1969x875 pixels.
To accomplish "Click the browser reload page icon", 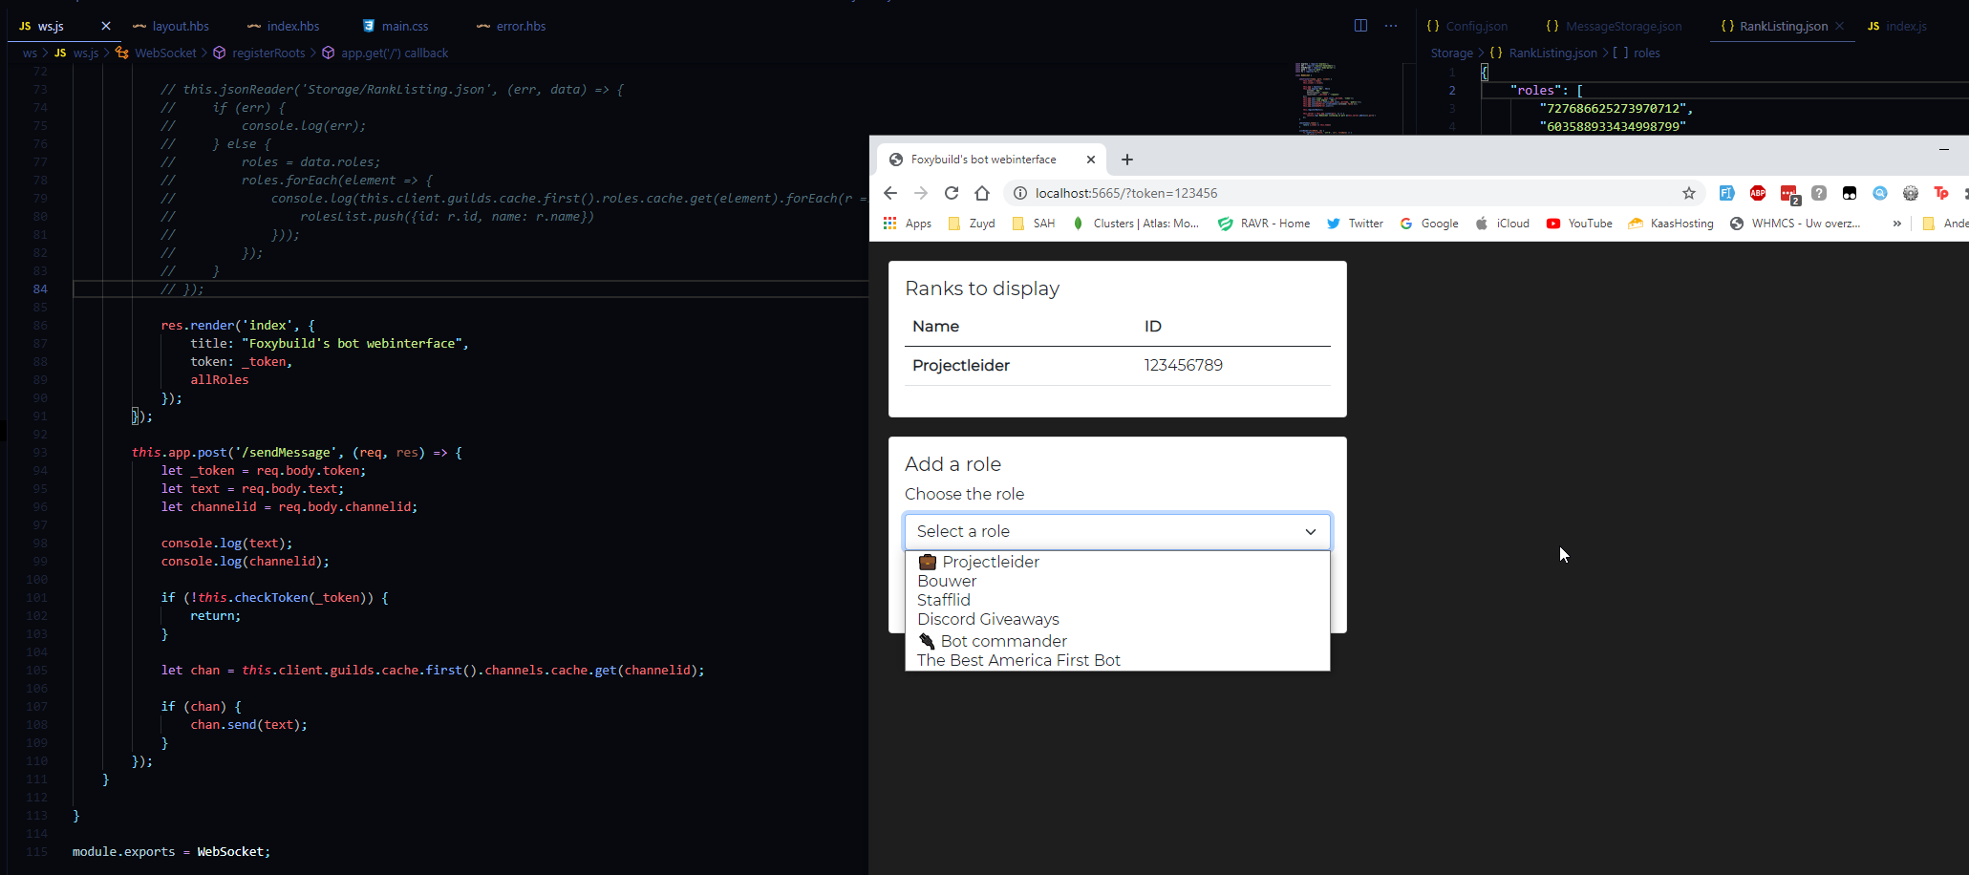I will click(952, 193).
